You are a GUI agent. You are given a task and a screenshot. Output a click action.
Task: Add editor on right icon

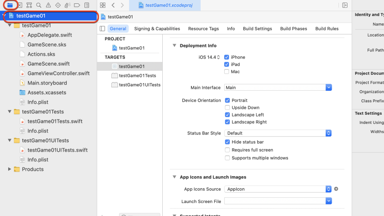pos(345,5)
